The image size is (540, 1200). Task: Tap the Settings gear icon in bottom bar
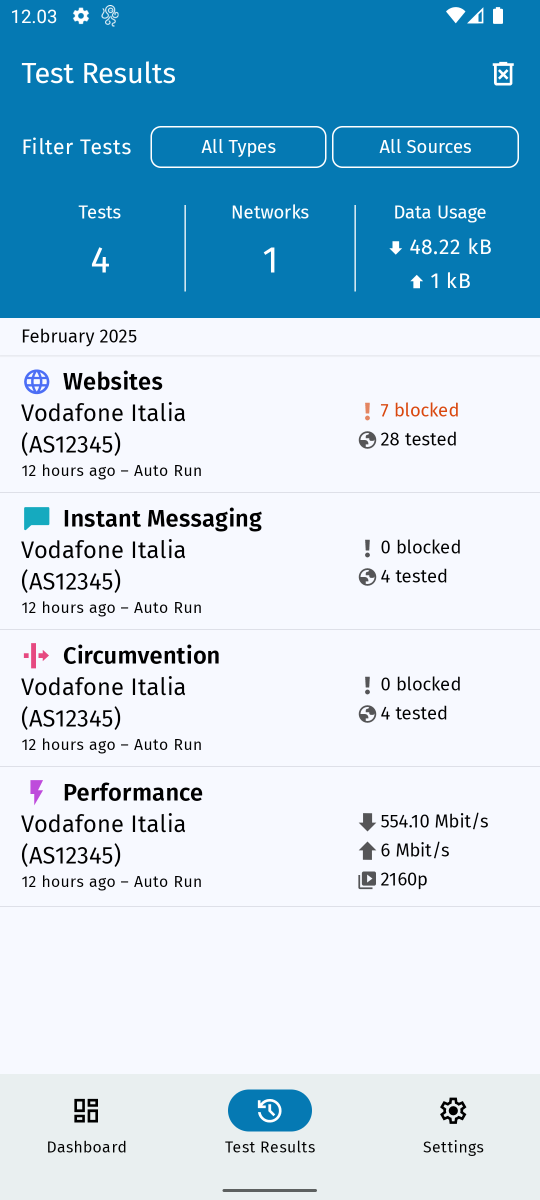[453, 1110]
